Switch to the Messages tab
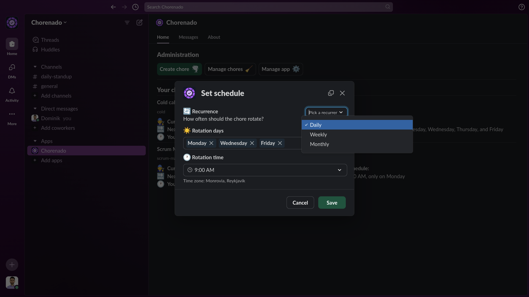Screen dimensions: 529x297 point(188,37)
